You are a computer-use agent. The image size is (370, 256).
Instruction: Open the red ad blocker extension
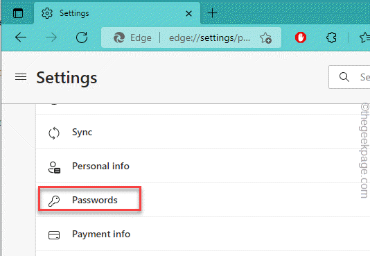[301, 37]
